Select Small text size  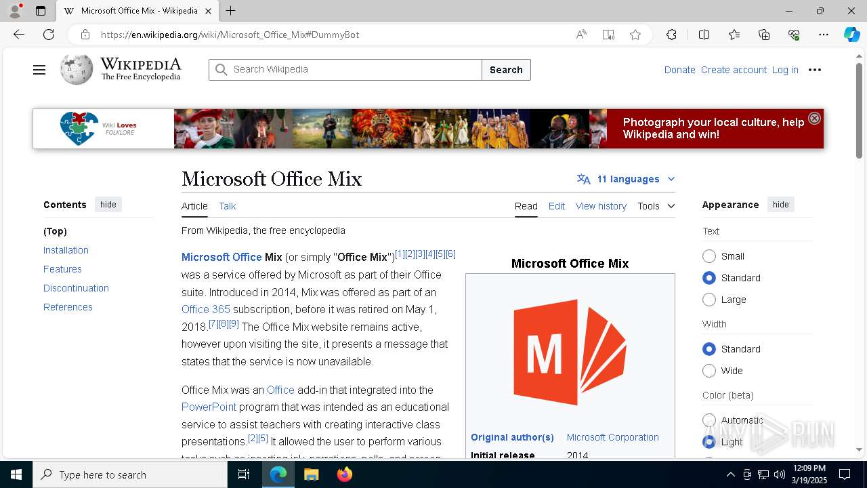pyautogui.click(x=709, y=256)
